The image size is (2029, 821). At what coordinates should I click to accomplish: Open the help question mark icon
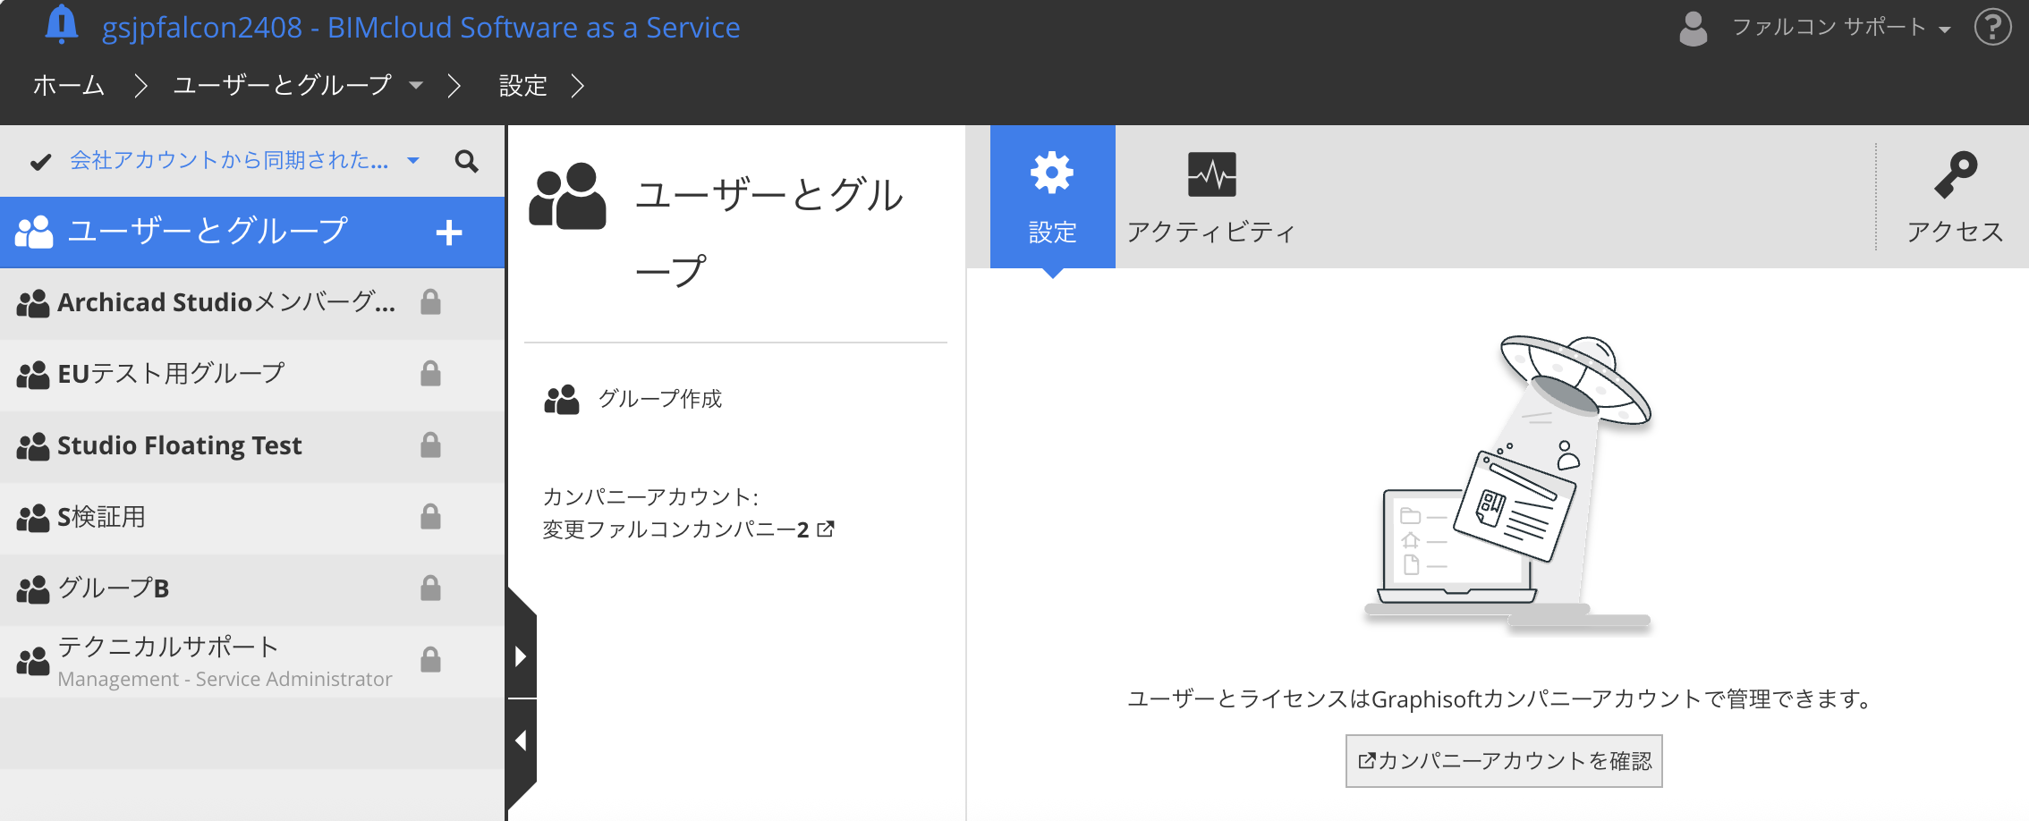tap(1993, 27)
